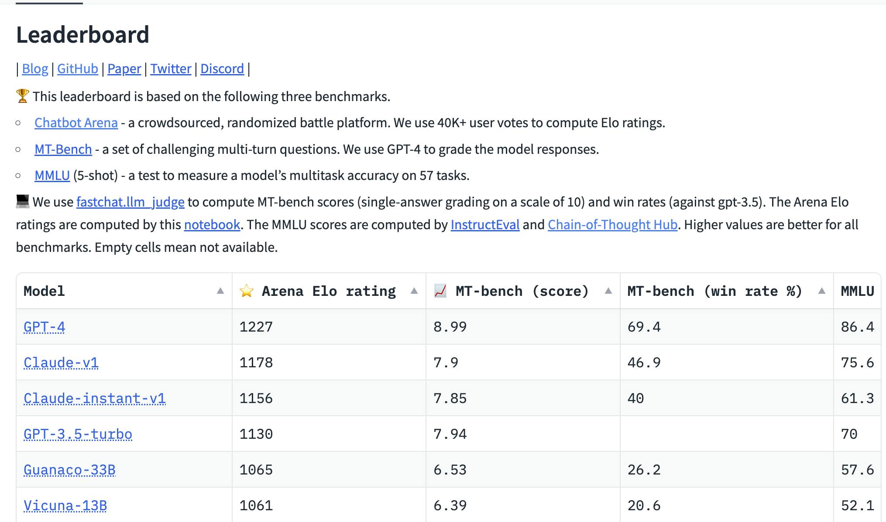The height and width of the screenshot is (522, 886).
Task: Open the Paper link
Action: pyautogui.click(x=124, y=69)
